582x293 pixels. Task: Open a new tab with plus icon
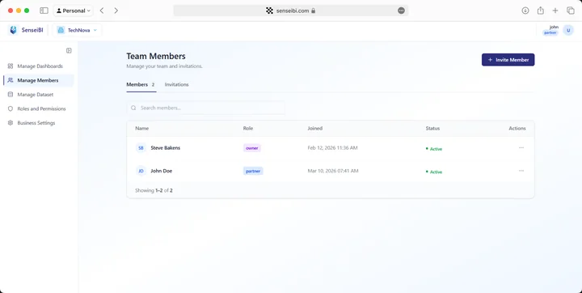point(555,11)
